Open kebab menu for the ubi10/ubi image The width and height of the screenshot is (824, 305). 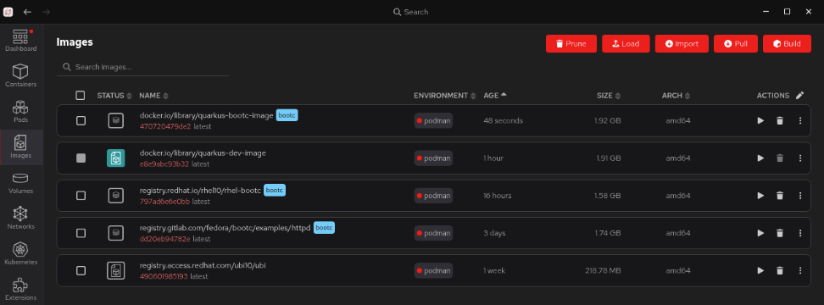pyautogui.click(x=800, y=271)
